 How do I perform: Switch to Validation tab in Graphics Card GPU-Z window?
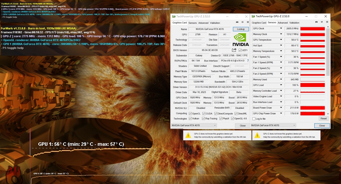tap(215, 23)
